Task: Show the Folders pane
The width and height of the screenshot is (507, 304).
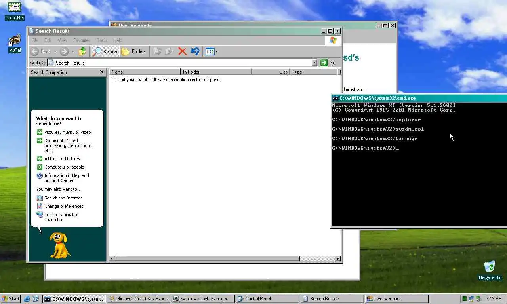Action: point(134,51)
